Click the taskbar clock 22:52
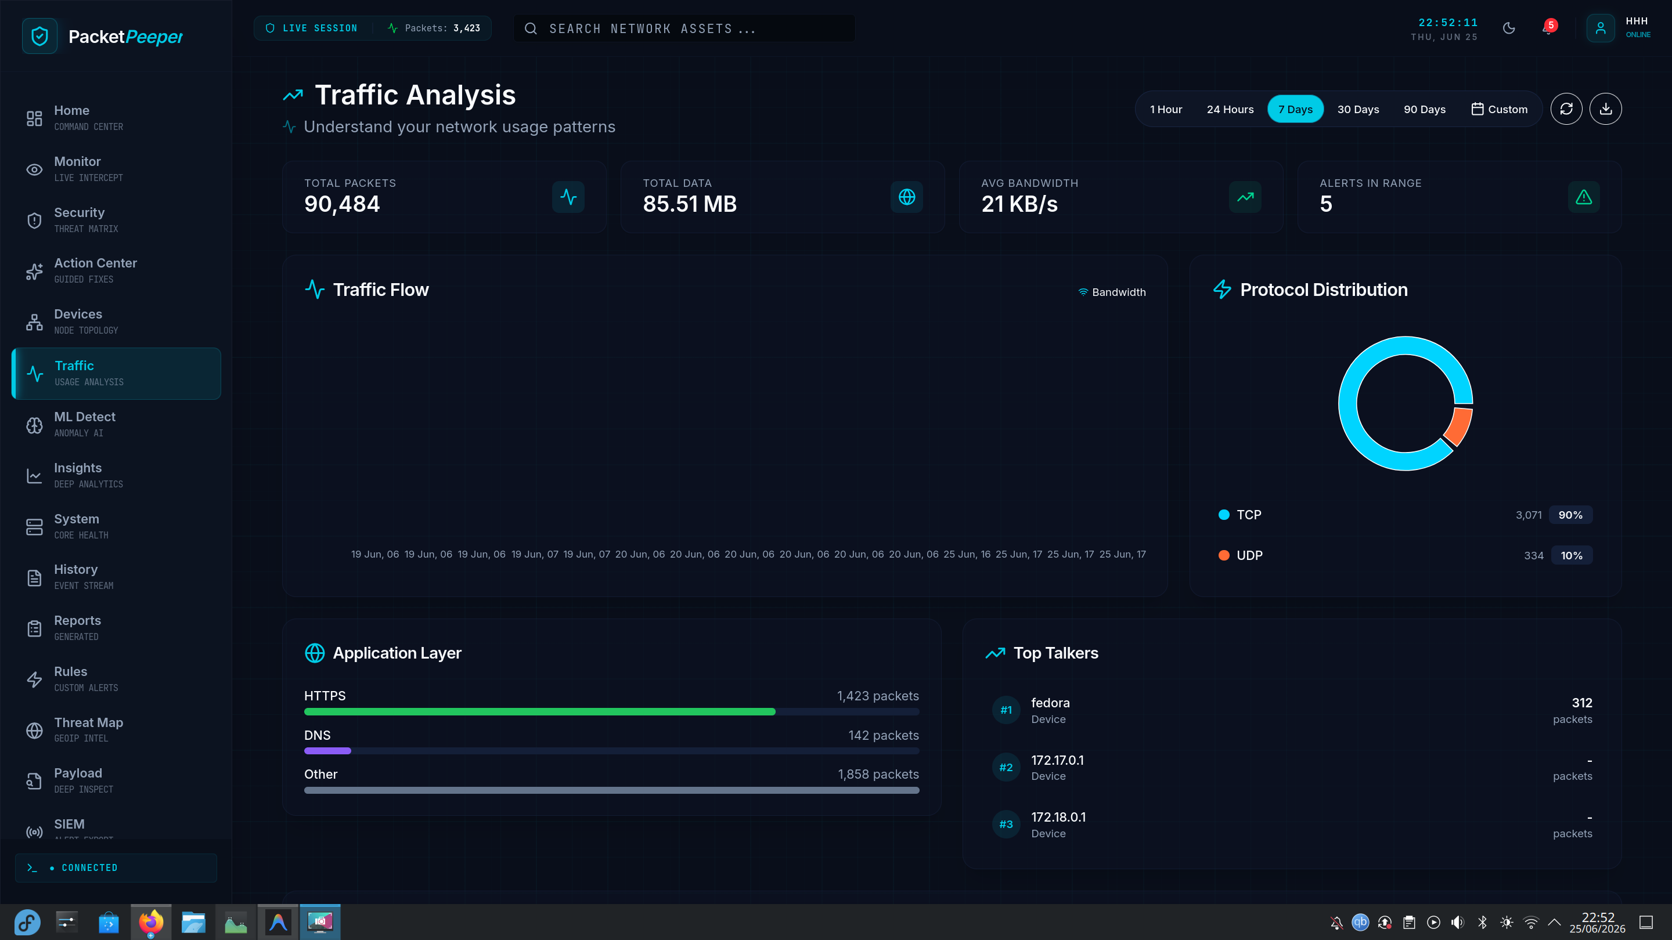1672x940 pixels. (1597, 923)
